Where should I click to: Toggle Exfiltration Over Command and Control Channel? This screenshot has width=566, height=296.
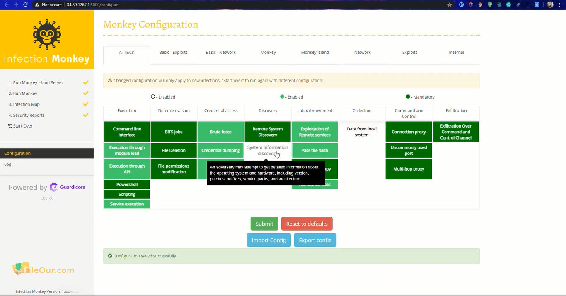(x=456, y=132)
